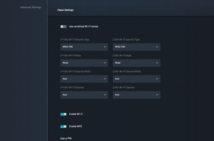214x141 pixels.
Task: Expand the 2.4 GHz Wi-Fi Mode dropdown
Action: 84,63
